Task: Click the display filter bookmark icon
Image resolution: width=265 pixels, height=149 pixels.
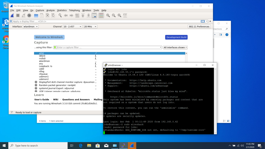Action: point(11,21)
